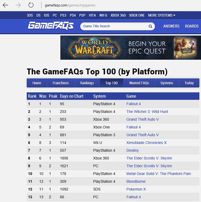Open Skyrim for Xbox 360 link

(x=149, y=158)
